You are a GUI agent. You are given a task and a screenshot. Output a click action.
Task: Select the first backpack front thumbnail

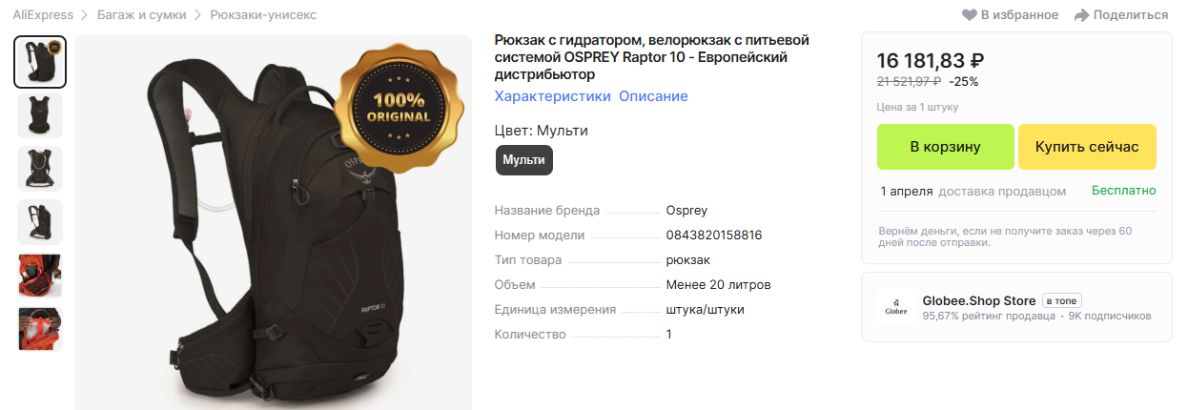[x=40, y=62]
